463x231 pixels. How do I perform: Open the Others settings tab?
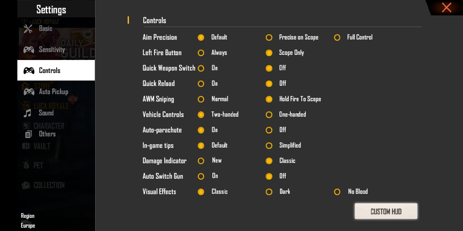[47, 134]
